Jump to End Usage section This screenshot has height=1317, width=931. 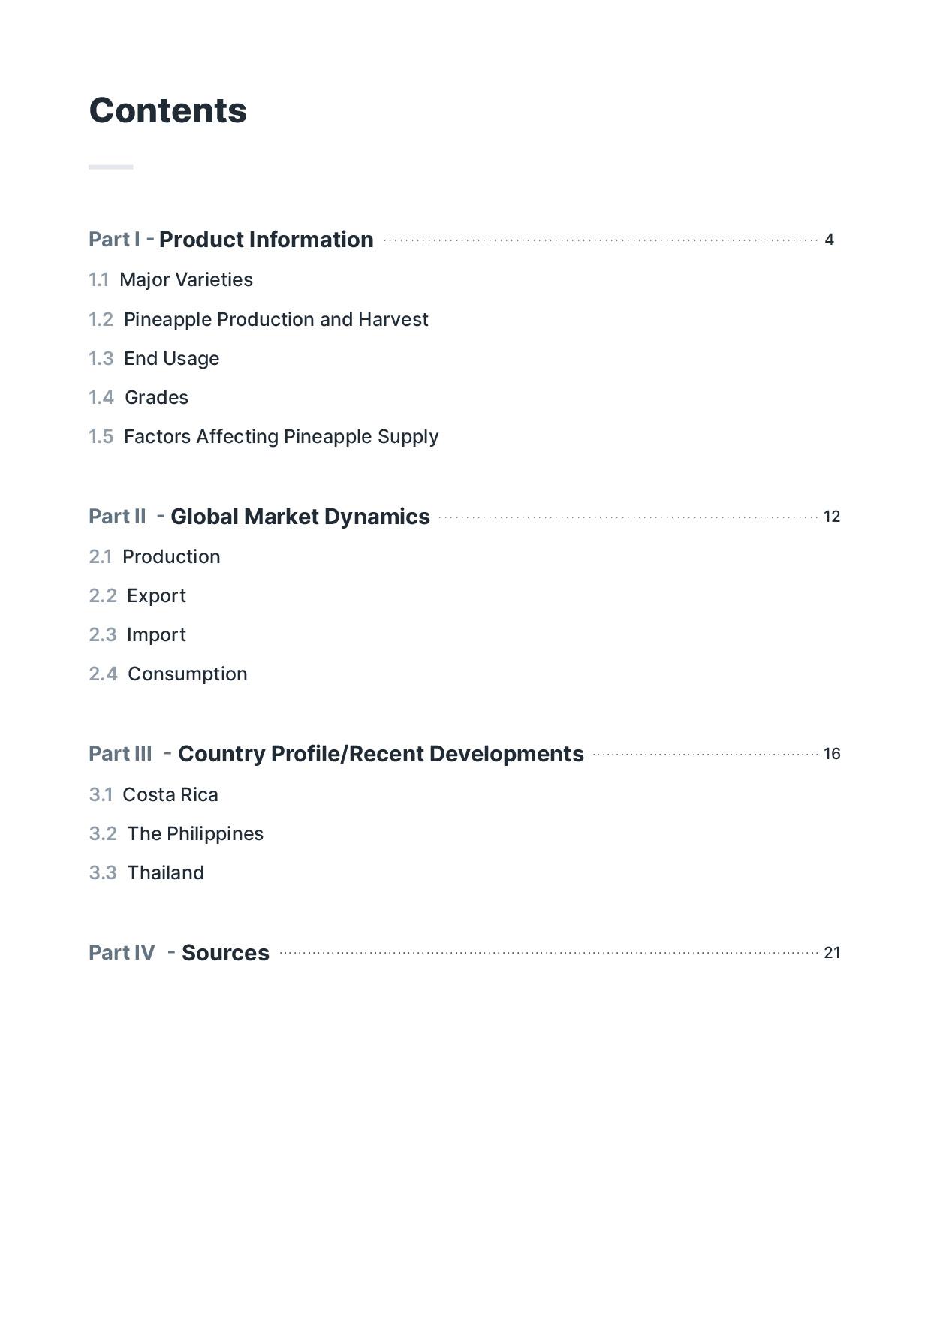171,359
